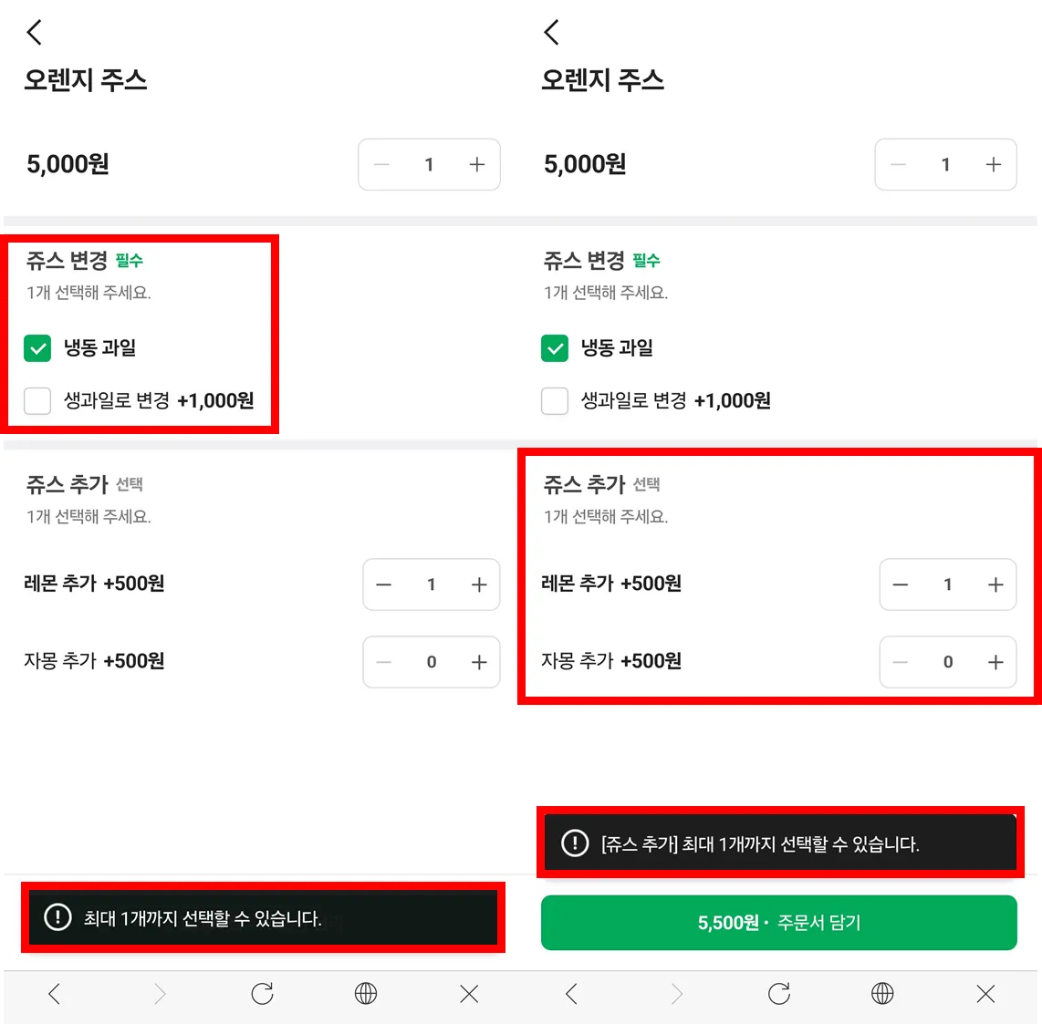
Task: Open globe icon in right browser bar
Action: 882,993
